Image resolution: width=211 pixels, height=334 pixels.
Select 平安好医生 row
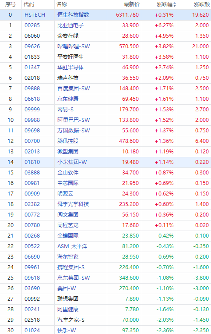[105, 57]
